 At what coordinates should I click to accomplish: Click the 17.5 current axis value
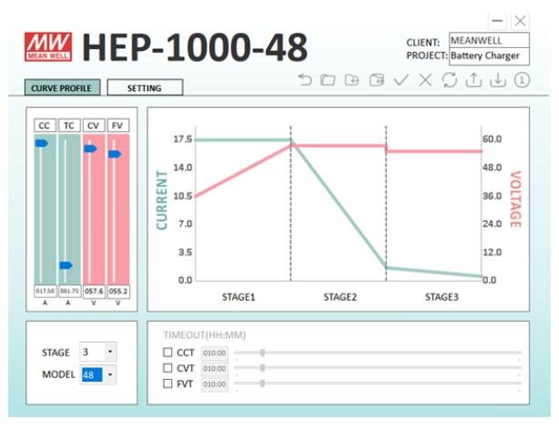click(x=182, y=139)
